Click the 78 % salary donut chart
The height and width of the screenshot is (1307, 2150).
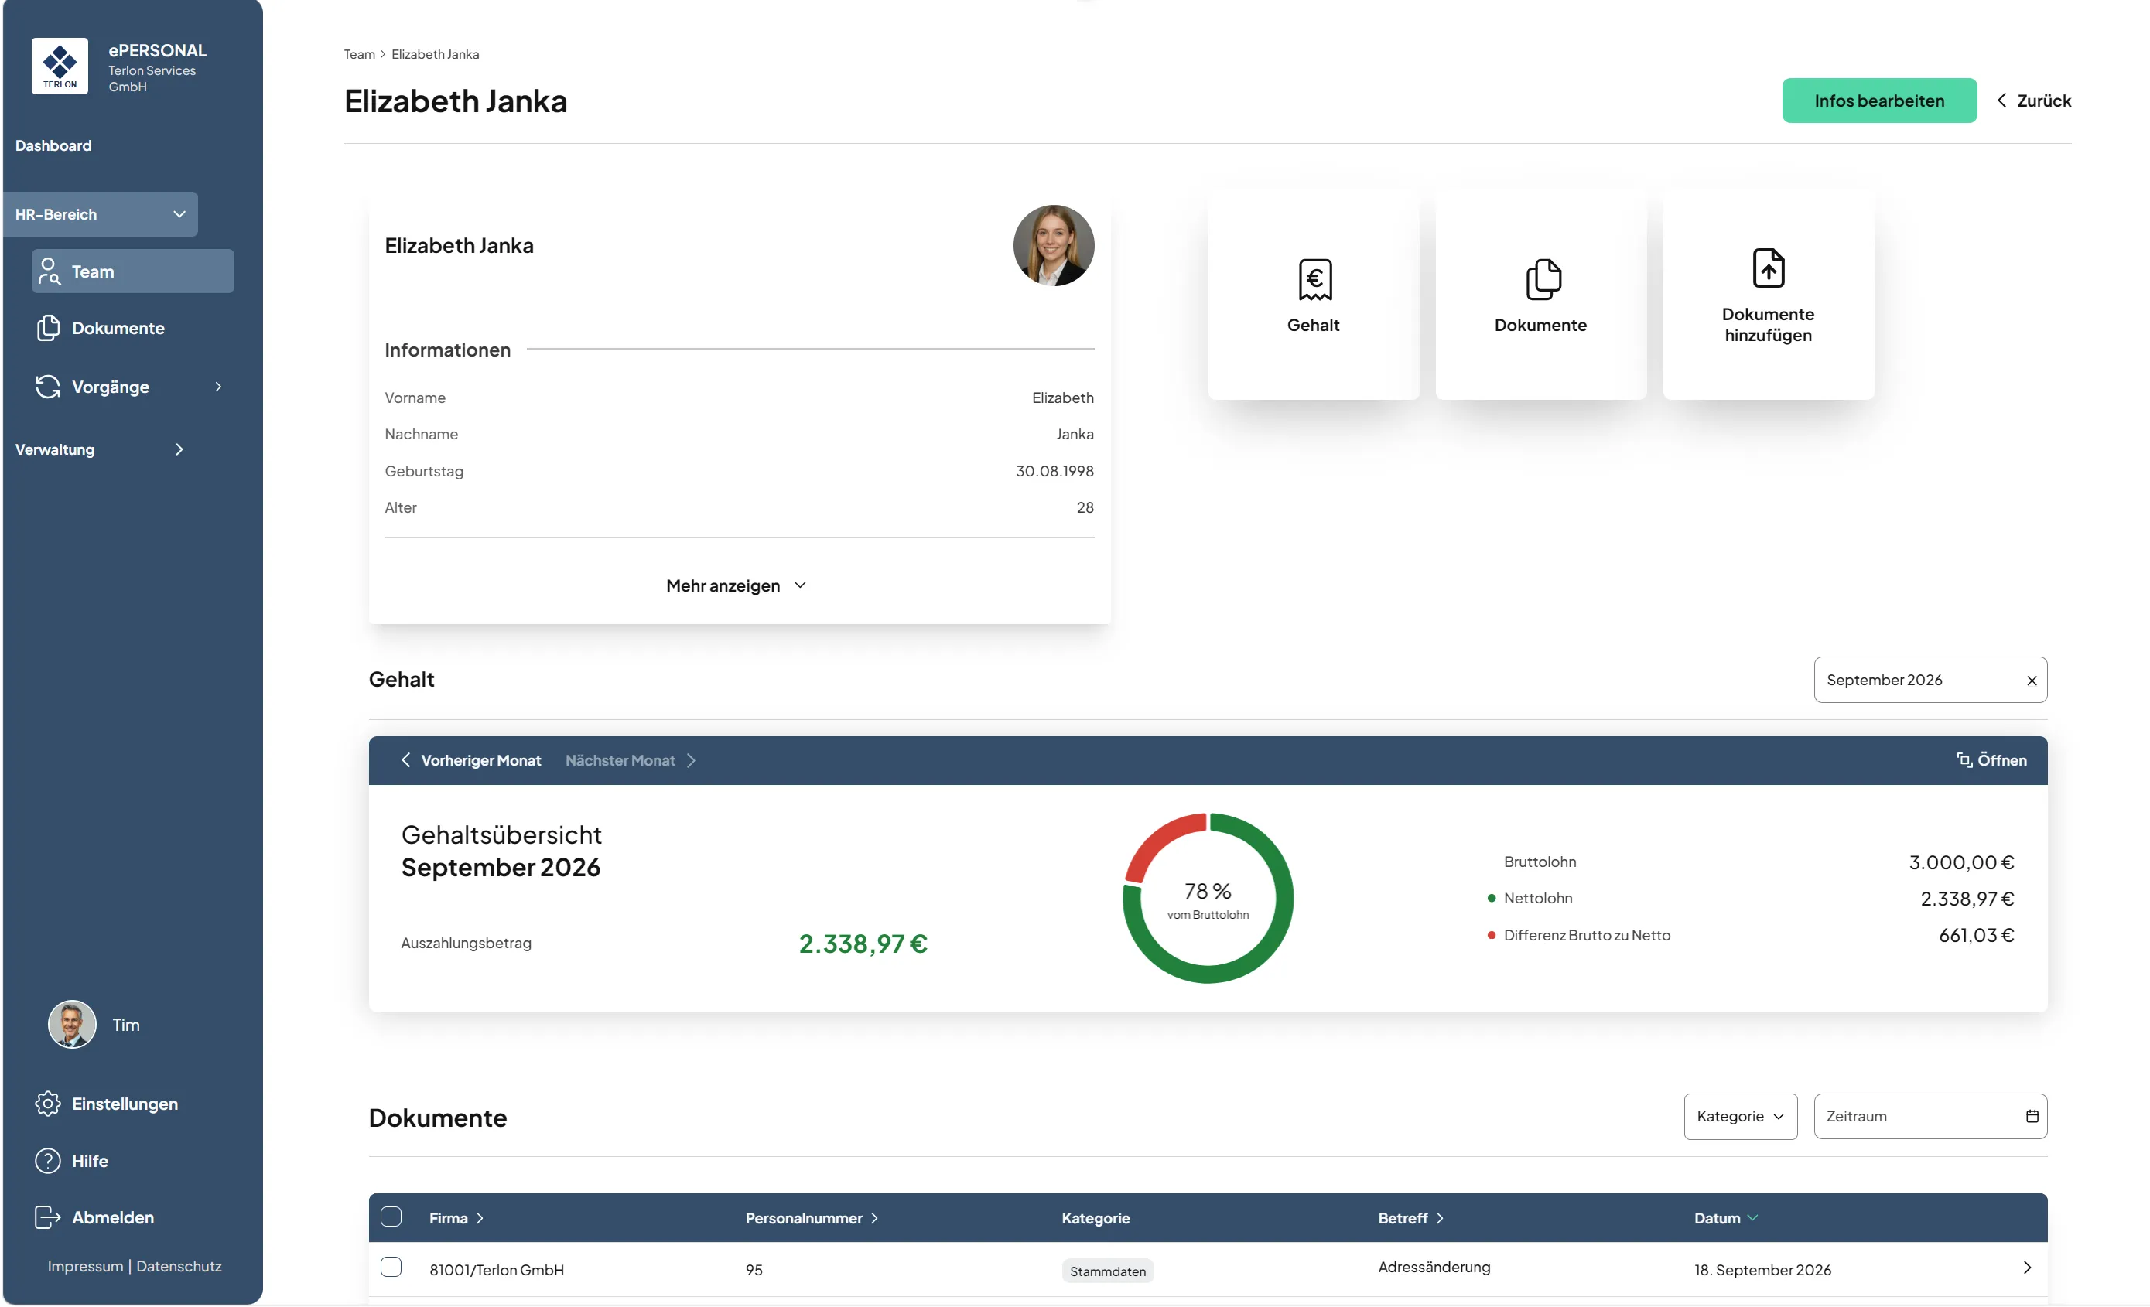click(1208, 899)
